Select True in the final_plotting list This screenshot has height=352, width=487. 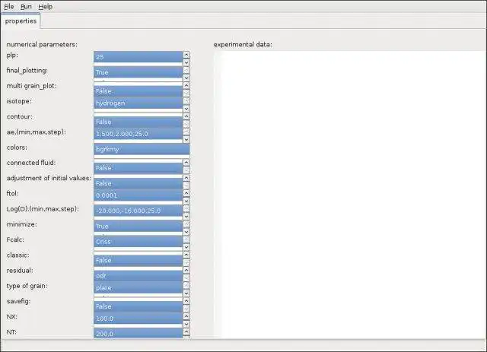(138, 72)
